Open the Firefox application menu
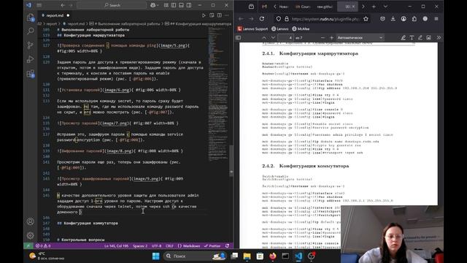This screenshot has height=263, width=467. pos(436,19)
